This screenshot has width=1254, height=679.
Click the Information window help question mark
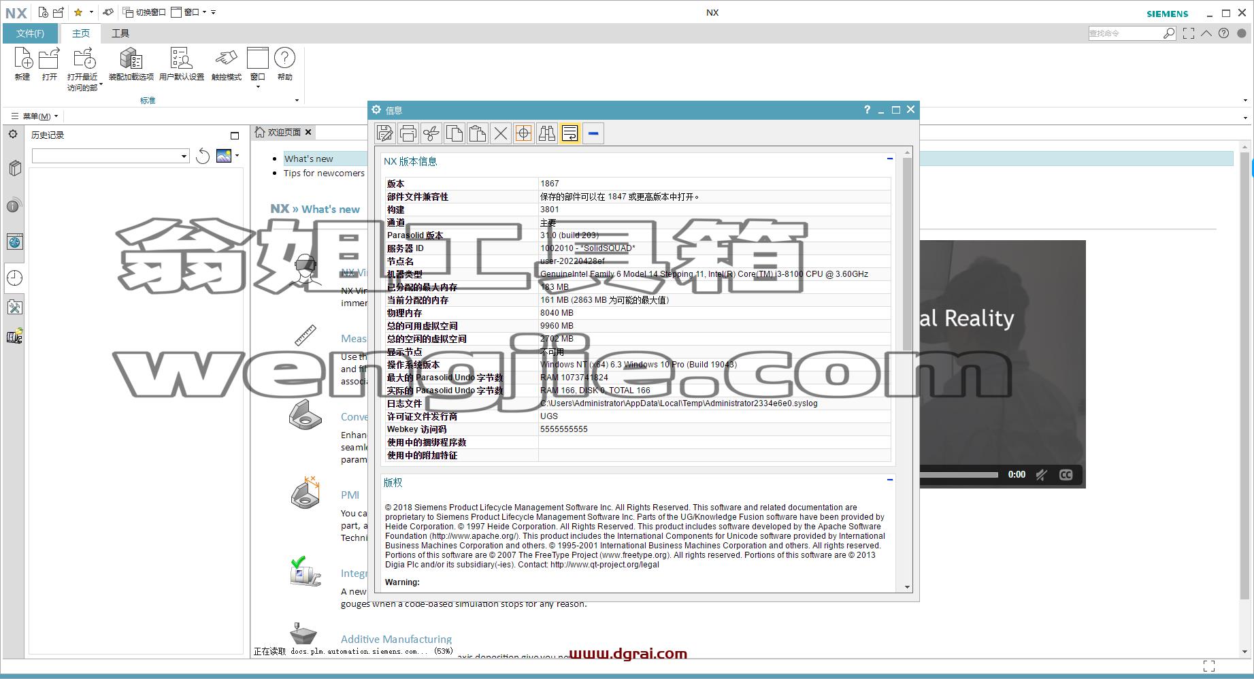867,110
